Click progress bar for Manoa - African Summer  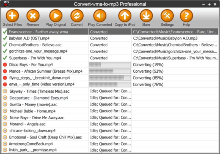click(110, 71)
